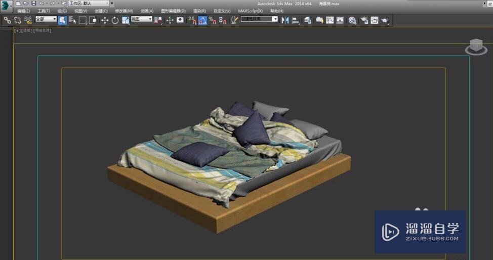Open the named selection sets dropdown
Viewport: 493px width, 260px height.
tap(259, 19)
